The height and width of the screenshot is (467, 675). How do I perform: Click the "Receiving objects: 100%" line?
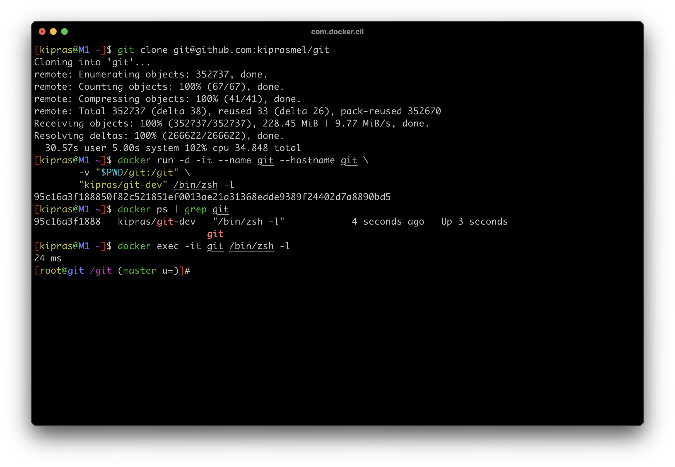[x=232, y=123]
